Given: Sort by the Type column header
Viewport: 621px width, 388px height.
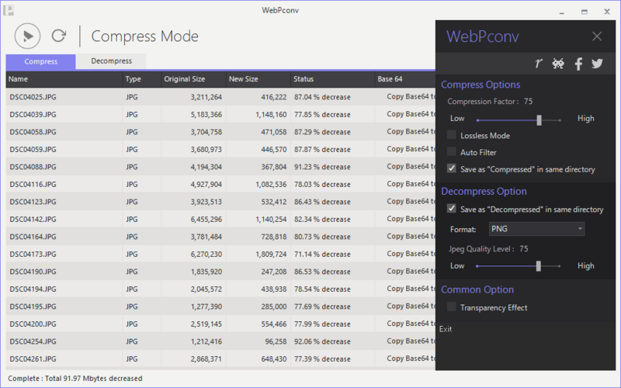Looking at the screenshot, I should click(x=142, y=79).
